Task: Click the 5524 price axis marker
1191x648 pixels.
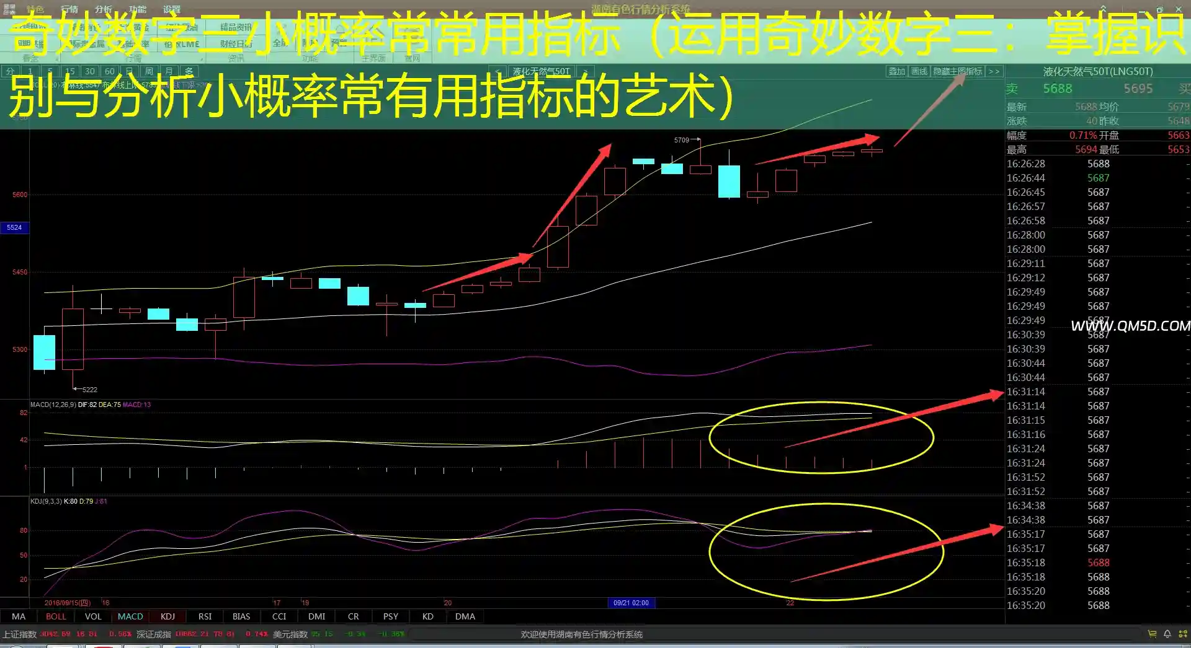Action: (14, 227)
